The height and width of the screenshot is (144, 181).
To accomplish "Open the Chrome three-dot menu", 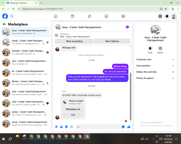I will (x=178, y=9).
